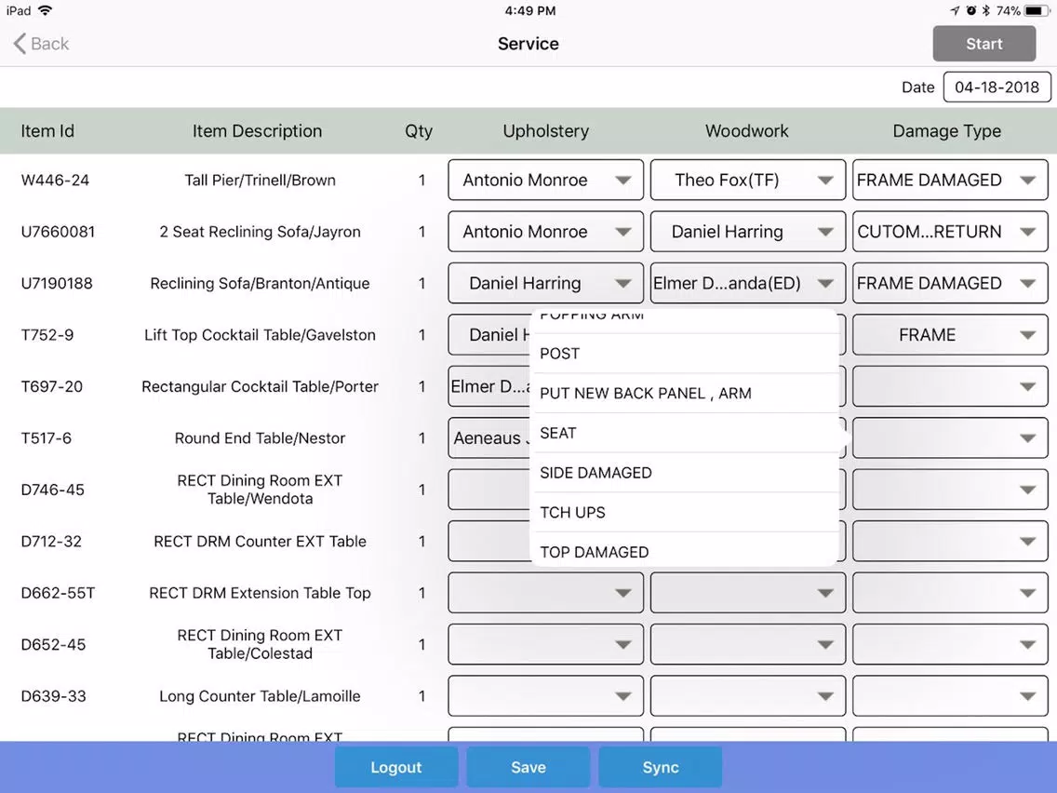Open Aeneaus Upholstery dropdown for T517-6

pos(489,437)
